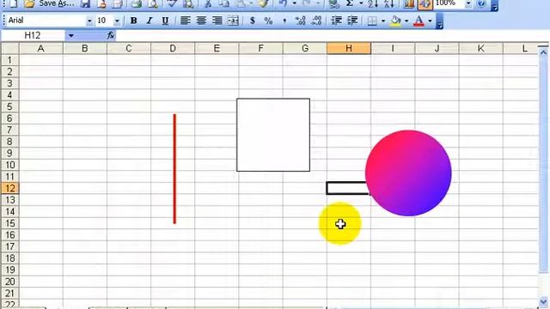Apply Comma style
The width and height of the screenshot is (550, 309).
(x=284, y=21)
